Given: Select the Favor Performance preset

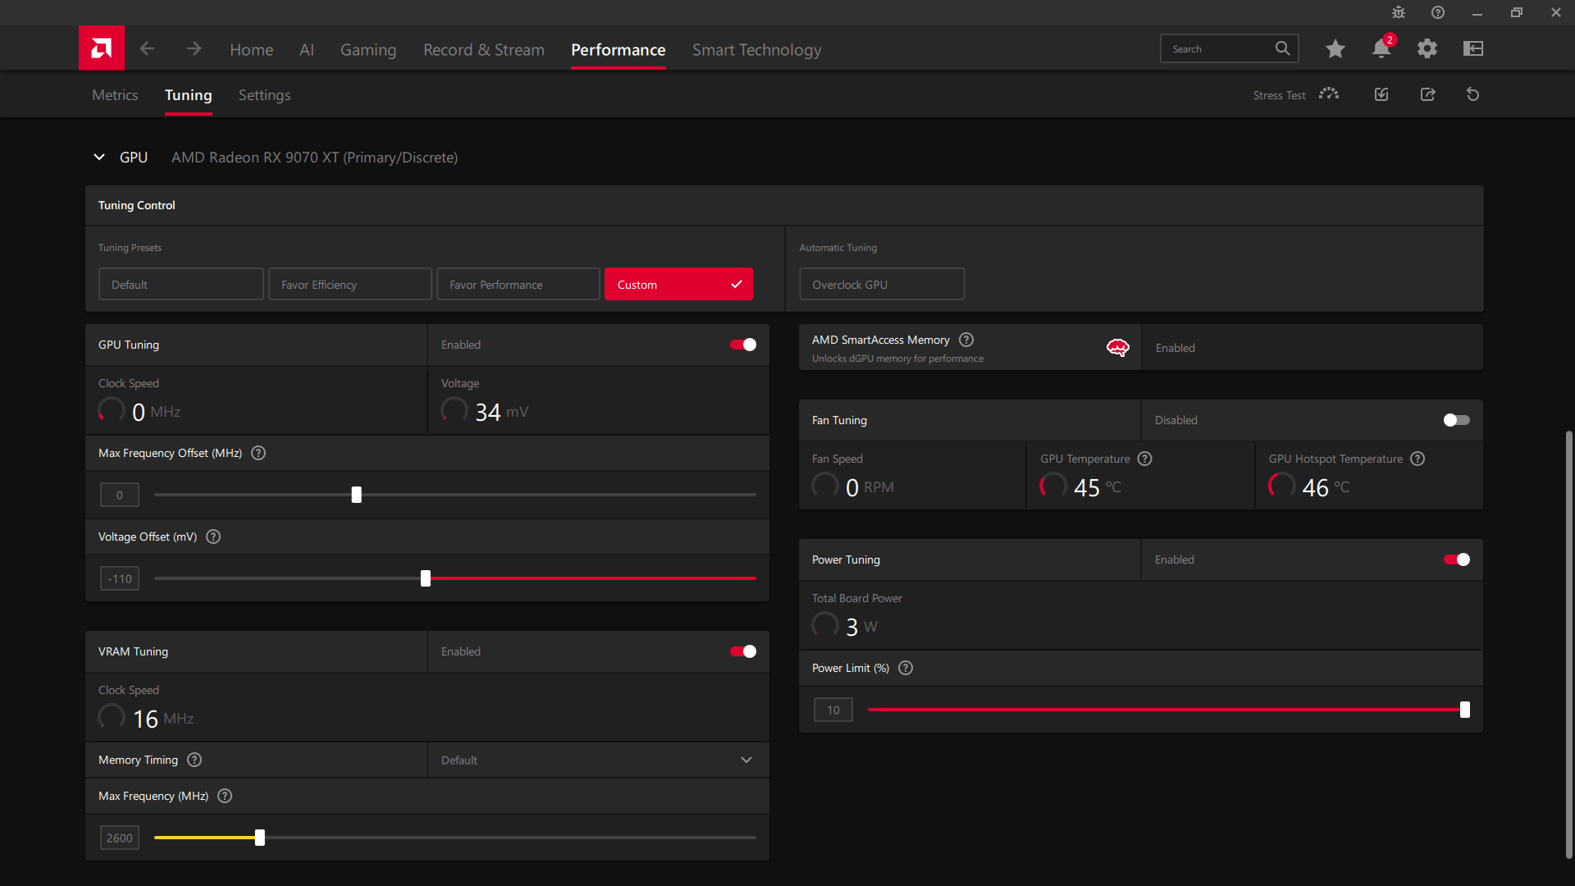Looking at the screenshot, I should pyautogui.click(x=518, y=284).
